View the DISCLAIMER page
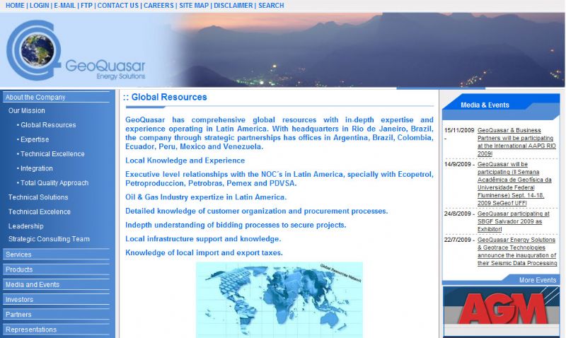The height and width of the screenshot is (338, 566). 233,6
